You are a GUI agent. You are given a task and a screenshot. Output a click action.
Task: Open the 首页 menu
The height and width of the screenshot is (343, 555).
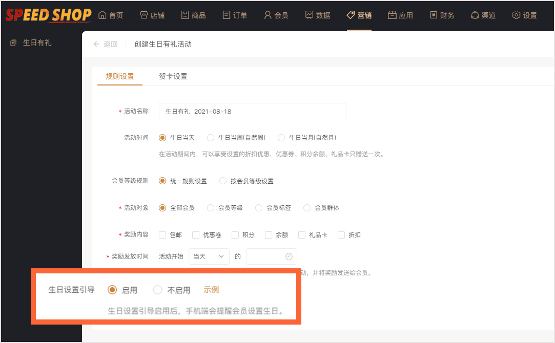pos(111,15)
